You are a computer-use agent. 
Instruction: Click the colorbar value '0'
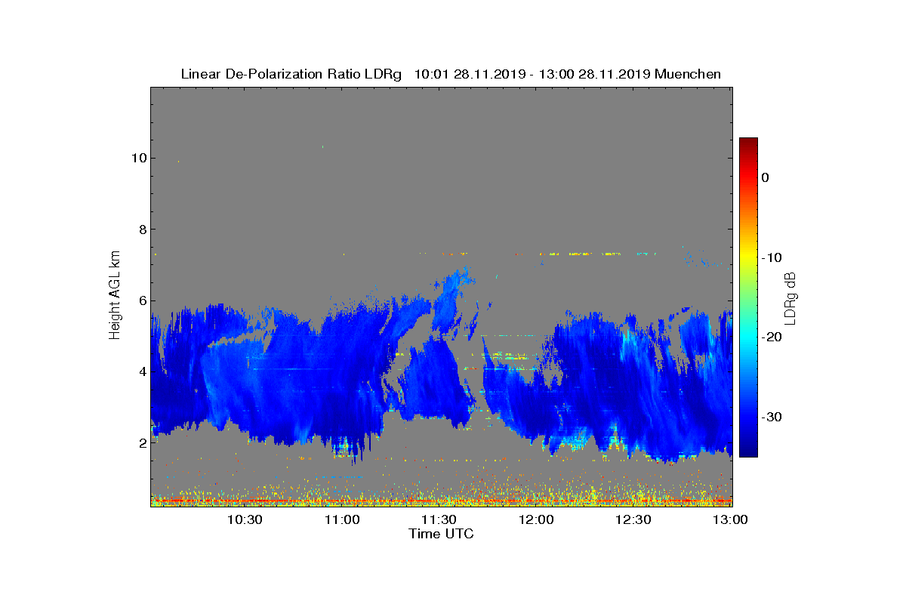tap(765, 177)
